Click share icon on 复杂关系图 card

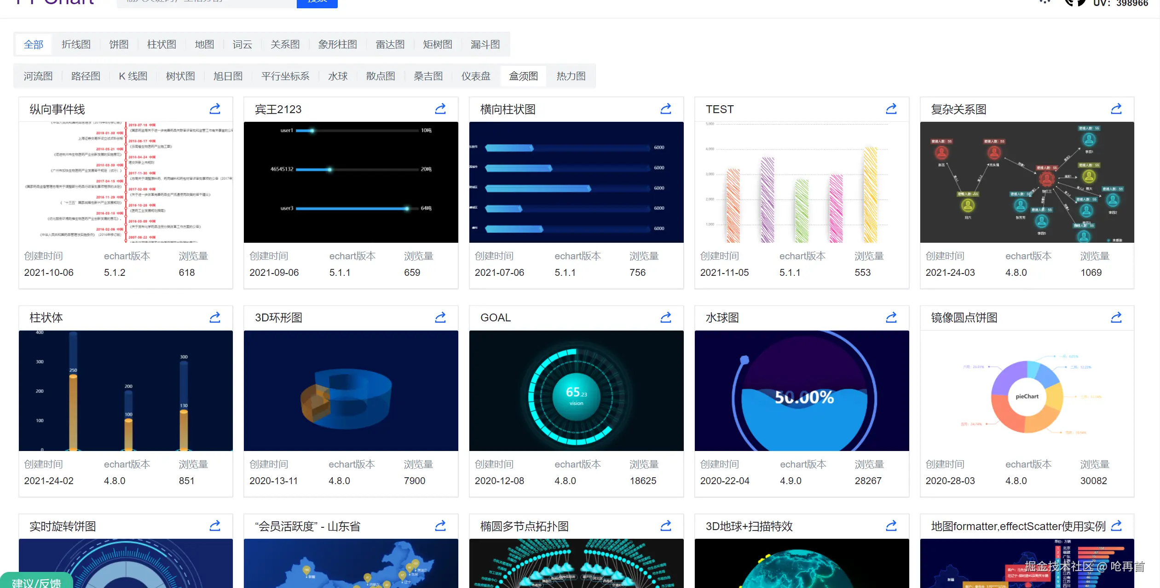1116,109
